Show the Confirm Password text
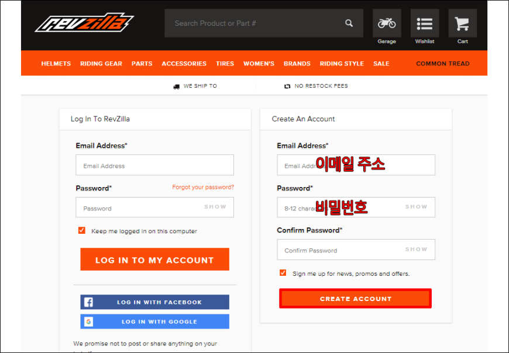 click(x=416, y=250)
